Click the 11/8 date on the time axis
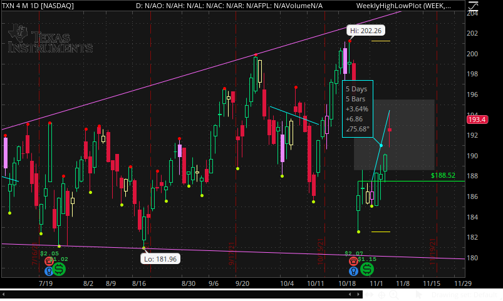The image size is (503, 301). click(403, 283)
